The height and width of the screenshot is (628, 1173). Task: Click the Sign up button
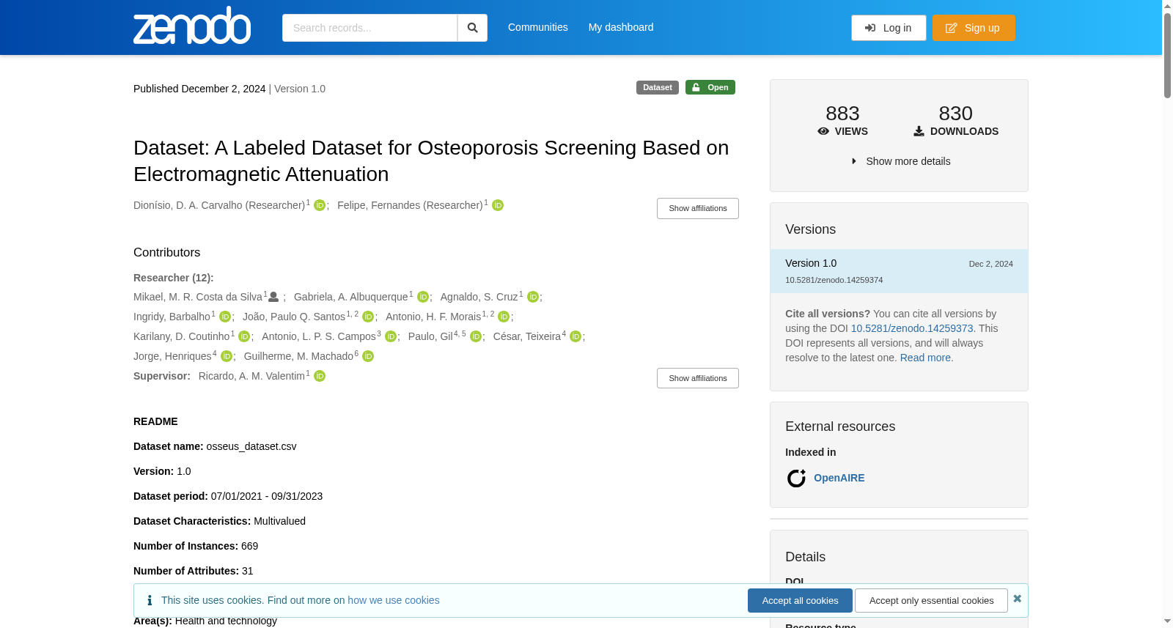click(974, 28)
